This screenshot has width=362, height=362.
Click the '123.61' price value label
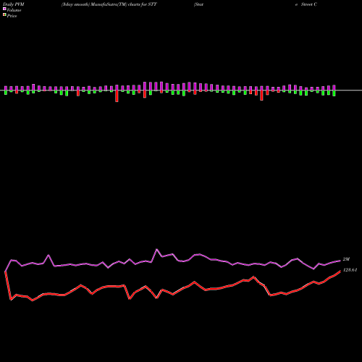(x=350, y=270)
